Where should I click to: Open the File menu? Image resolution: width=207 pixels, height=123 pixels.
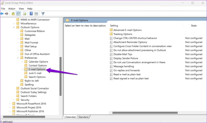pos(3,9)
